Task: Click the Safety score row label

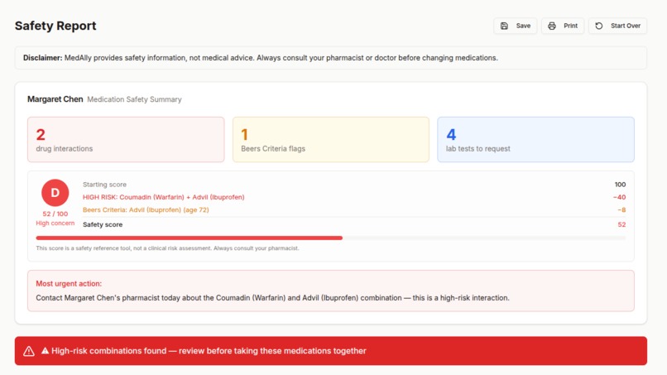Action: (103, 224)
